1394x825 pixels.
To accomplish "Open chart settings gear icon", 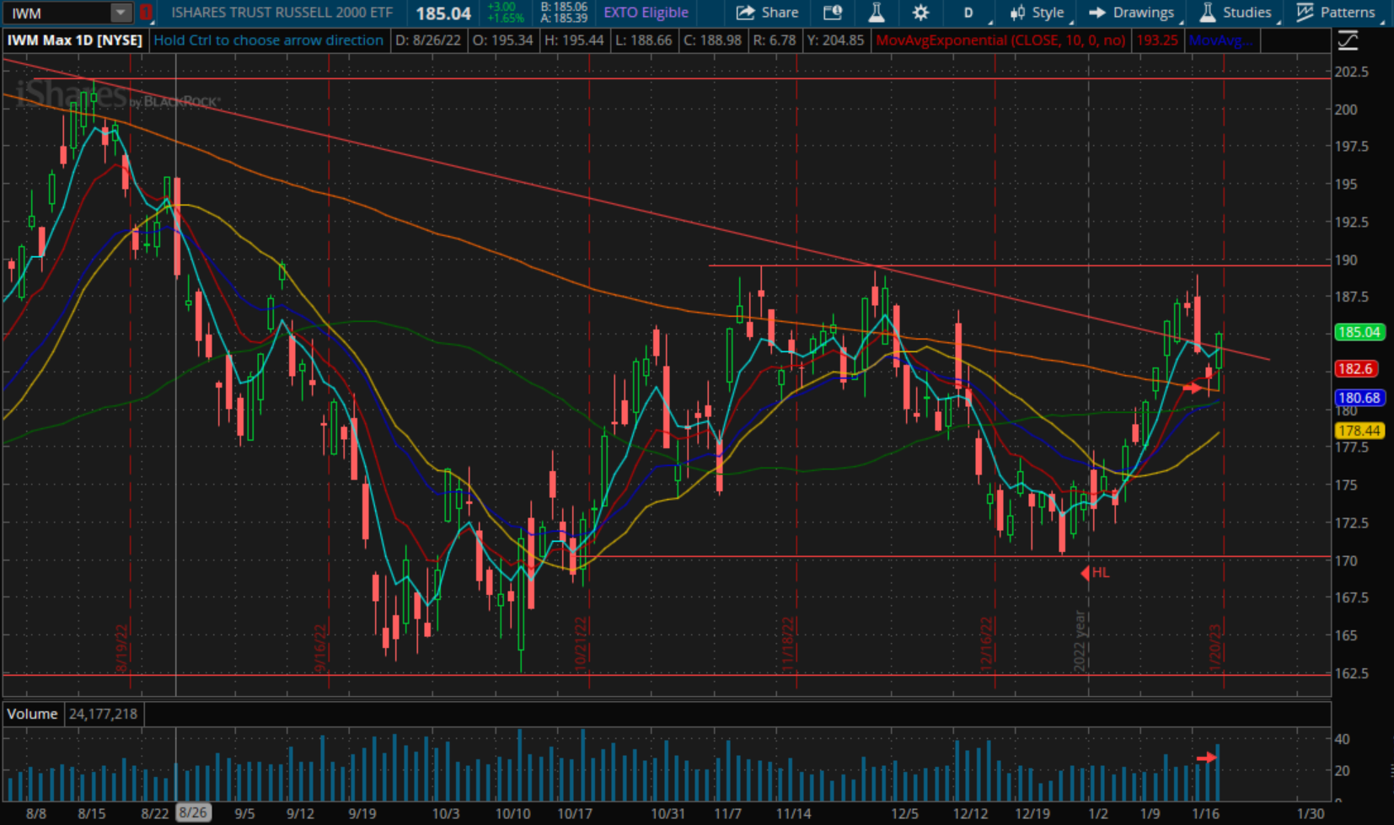I will click(920, 13).
